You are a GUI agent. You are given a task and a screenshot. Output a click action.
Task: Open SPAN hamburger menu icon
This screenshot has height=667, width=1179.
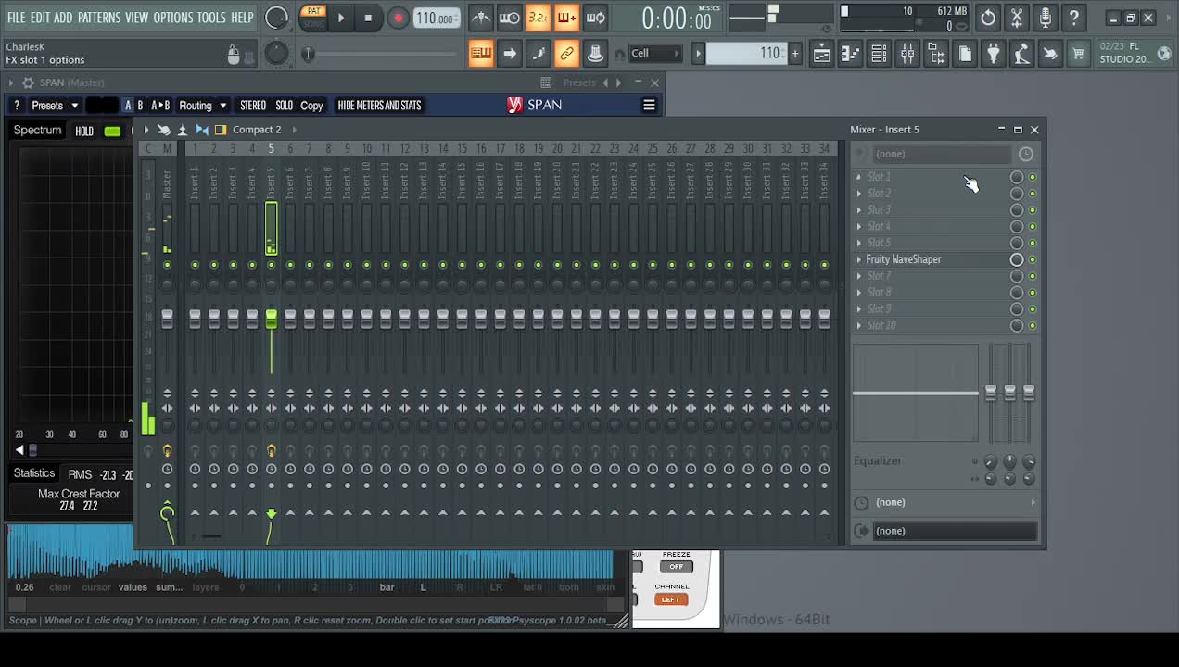(649, 106)
